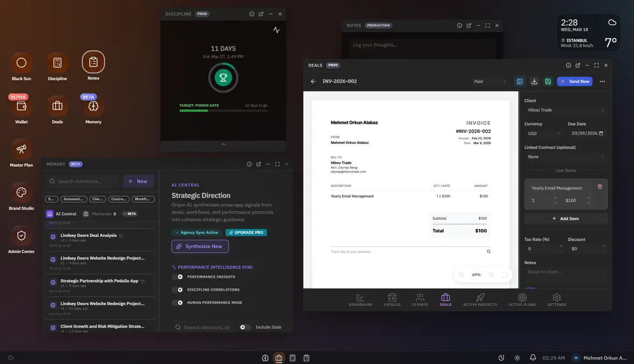Go to the Active Projects tab
This screenshot has height=364, width=634.
tap(480, 300)
